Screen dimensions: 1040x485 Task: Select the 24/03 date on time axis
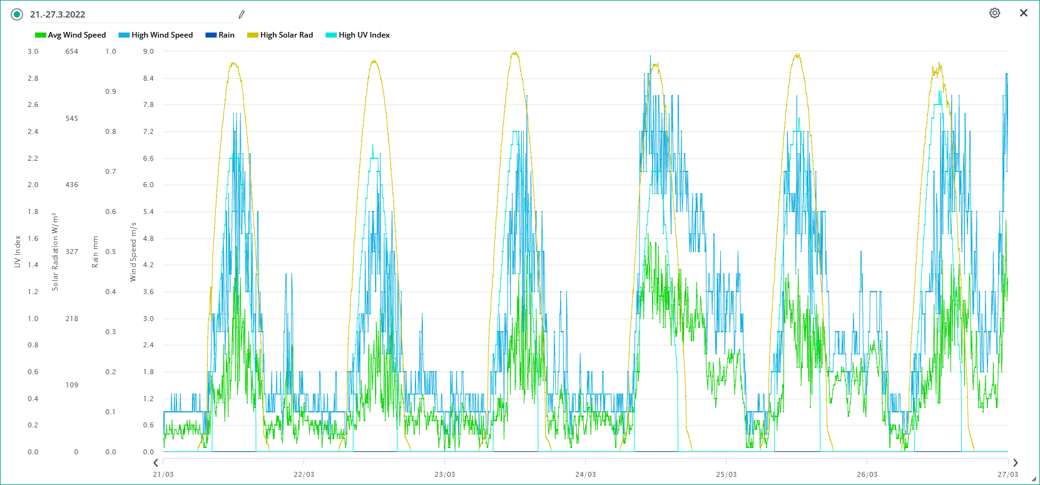586,474
